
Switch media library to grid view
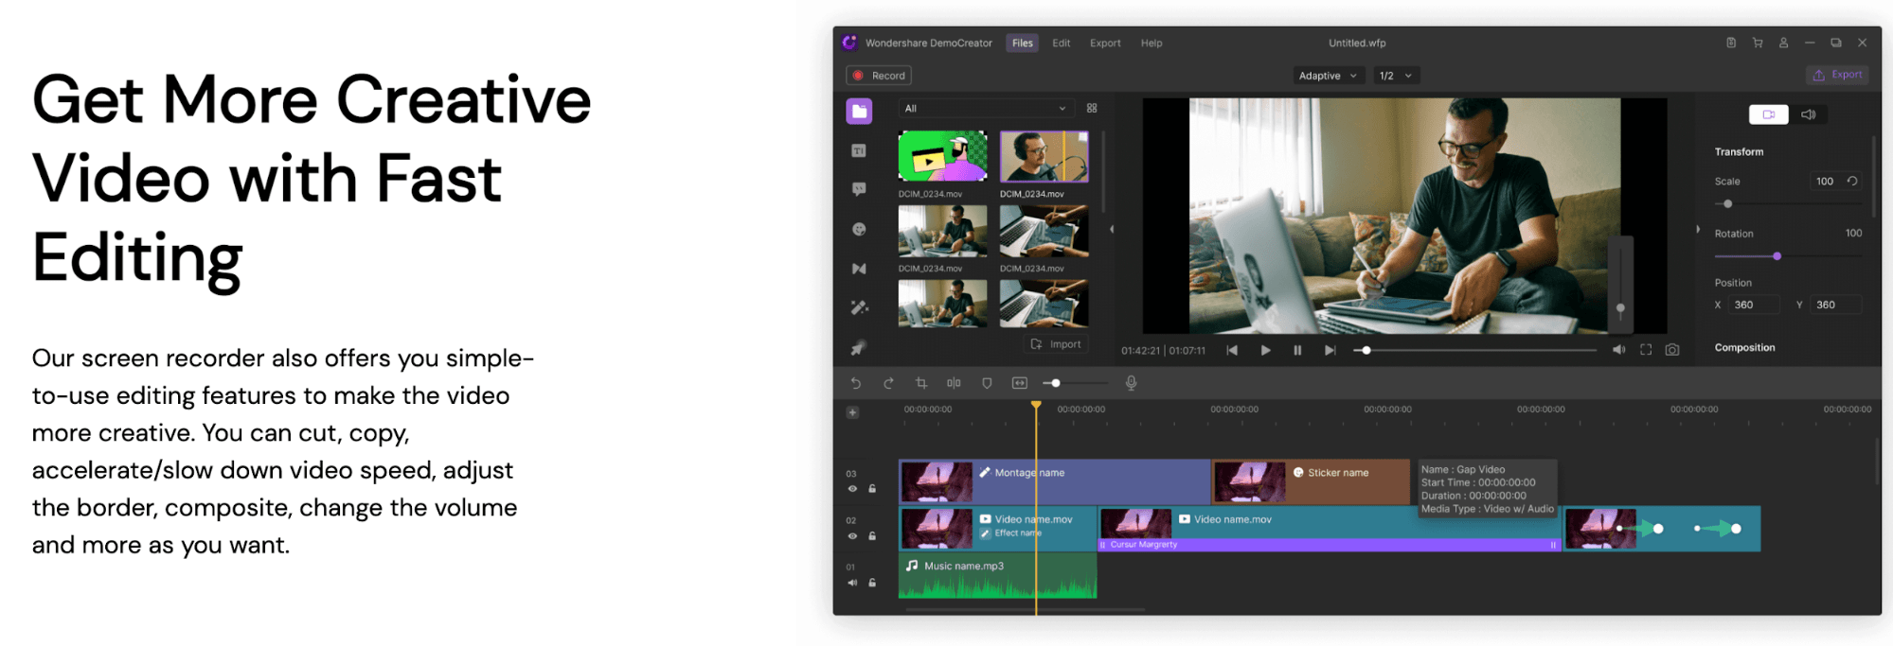point(1092,109)
